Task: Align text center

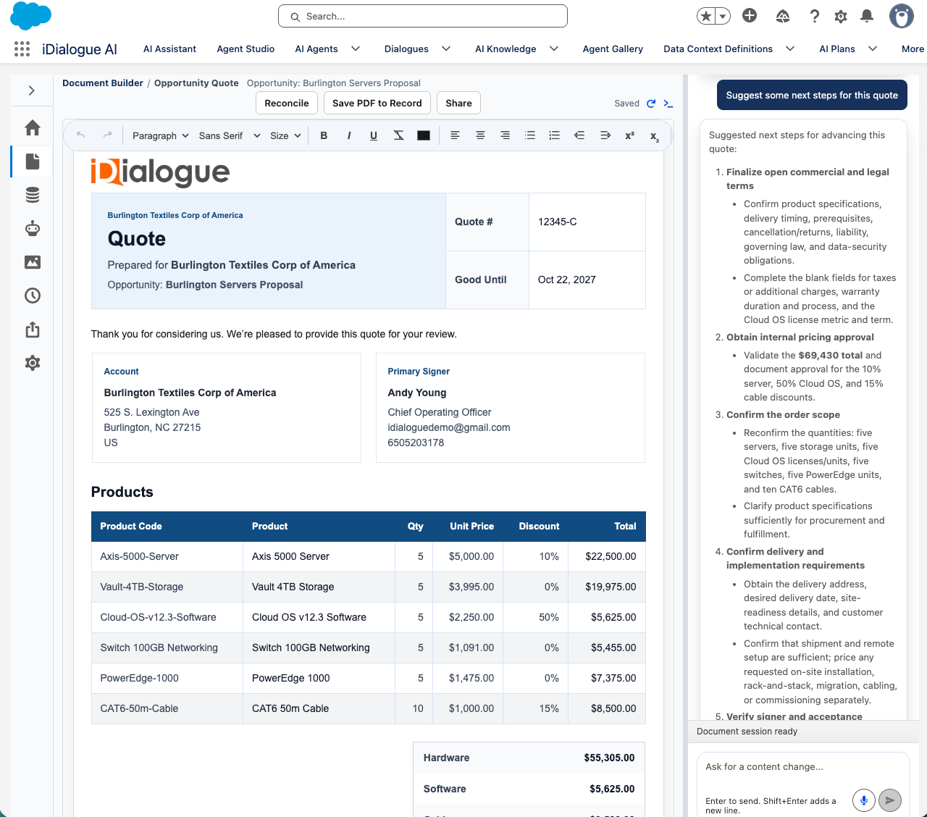Action: (x=480, y=135)
